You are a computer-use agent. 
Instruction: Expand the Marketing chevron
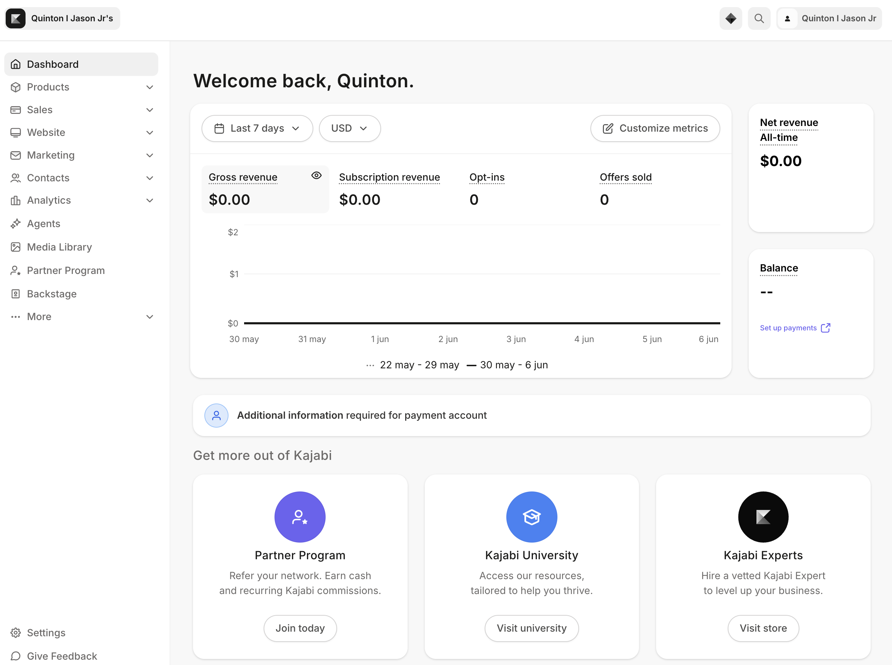tap(150, 155)
